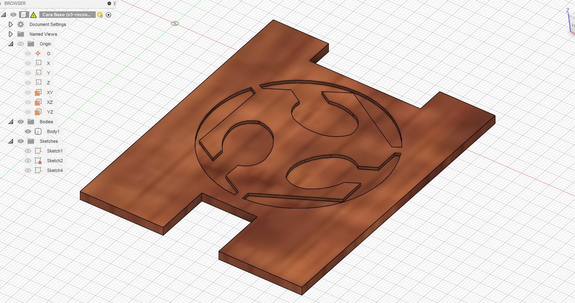Viewport: 575px width, 303px height.
Task: Select the 'Sketch2' label
Action: pos(55,161)
